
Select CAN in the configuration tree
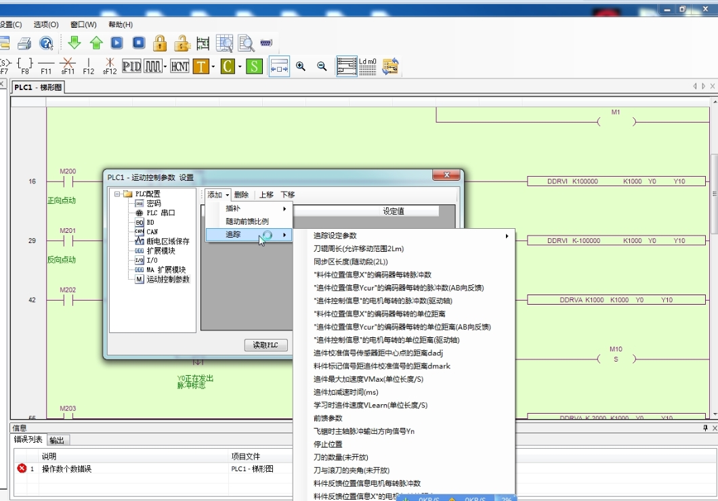click(152, 232)
